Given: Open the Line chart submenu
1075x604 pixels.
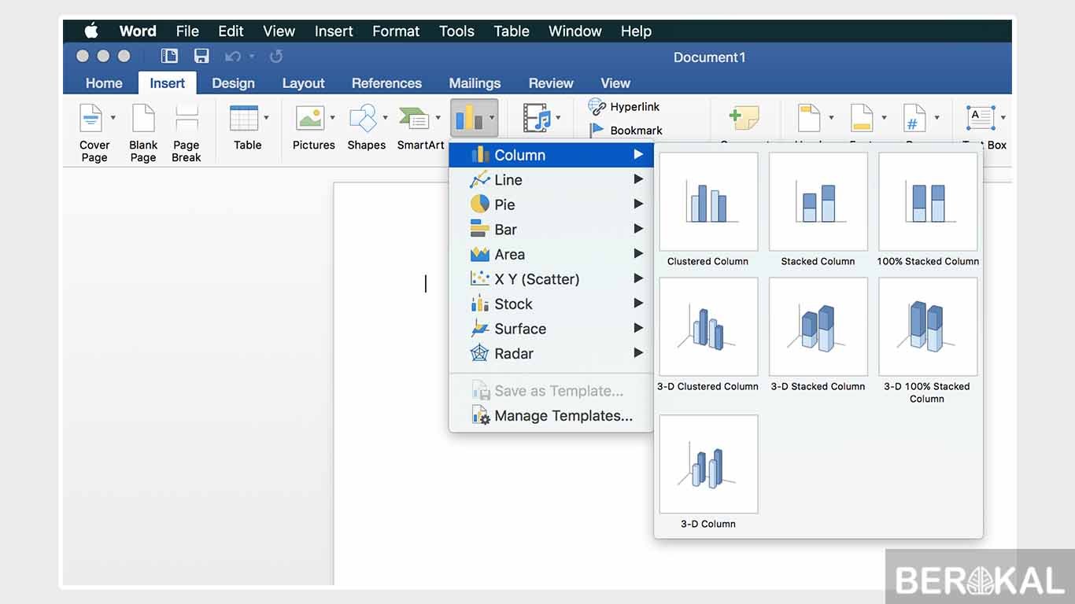Looking at the screenshot, I should click(551, 180).
